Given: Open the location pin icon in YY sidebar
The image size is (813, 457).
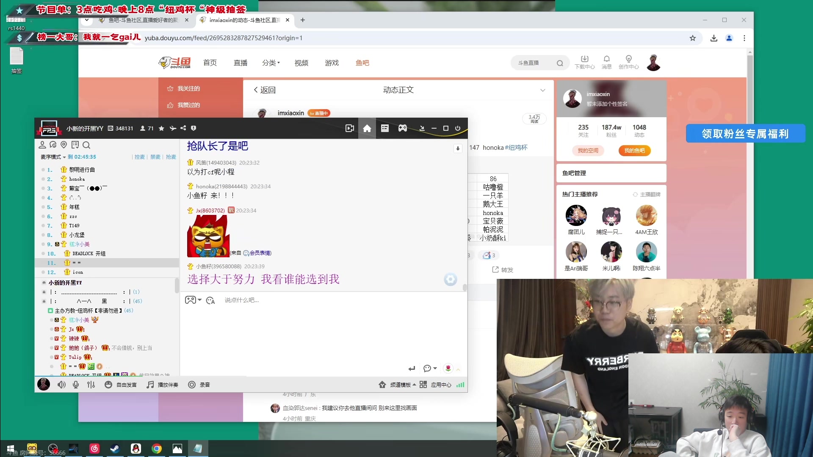Looking at the screenshot, I should pos(64,145).
